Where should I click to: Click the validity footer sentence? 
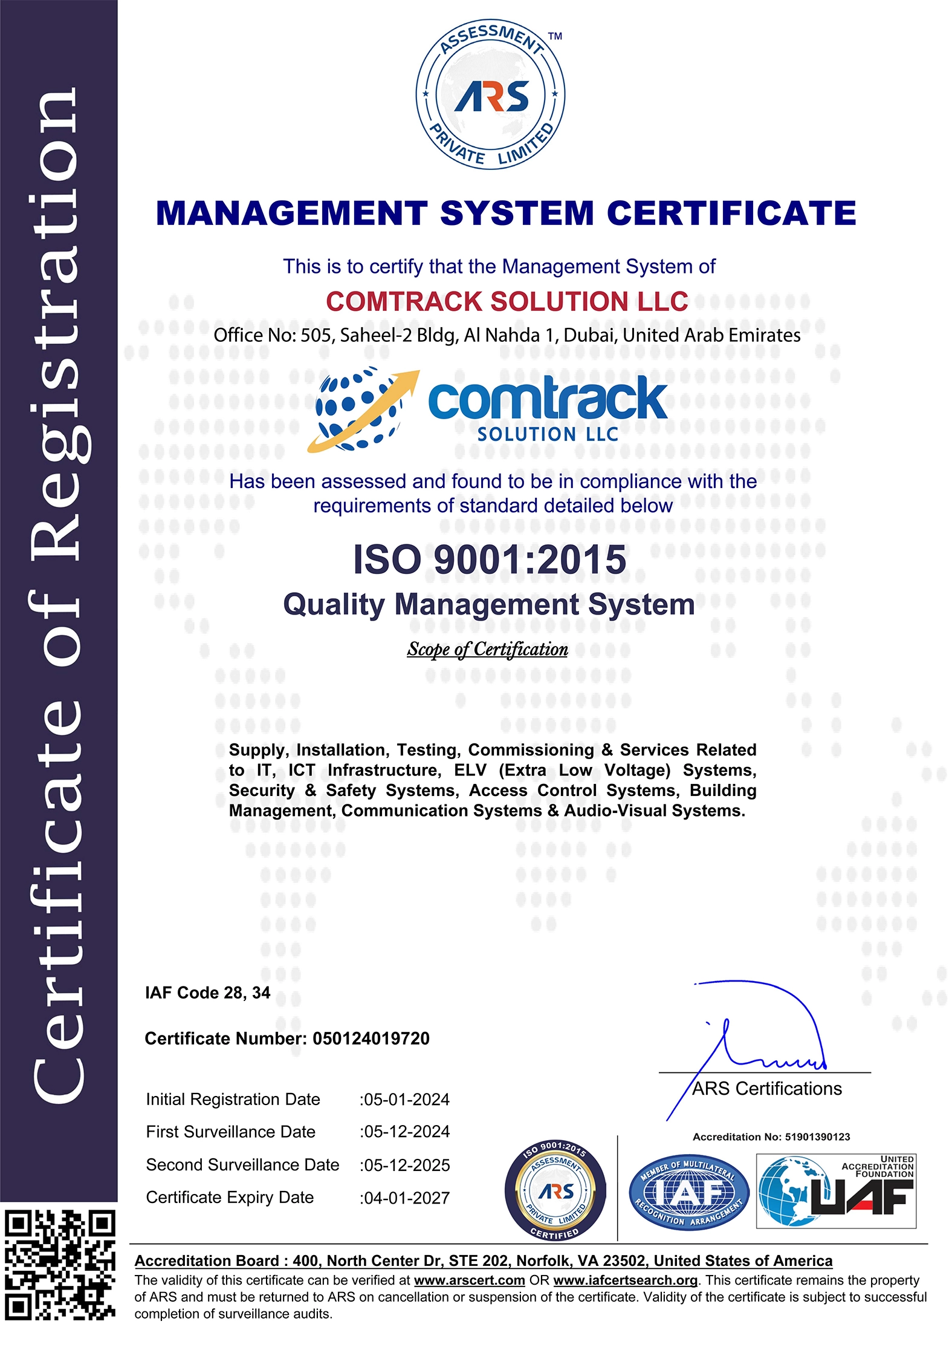tap(530, 1297)
